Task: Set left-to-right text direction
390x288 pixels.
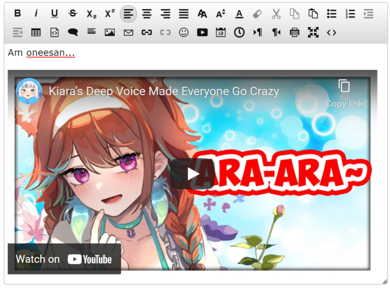Action: click(257, 32)
